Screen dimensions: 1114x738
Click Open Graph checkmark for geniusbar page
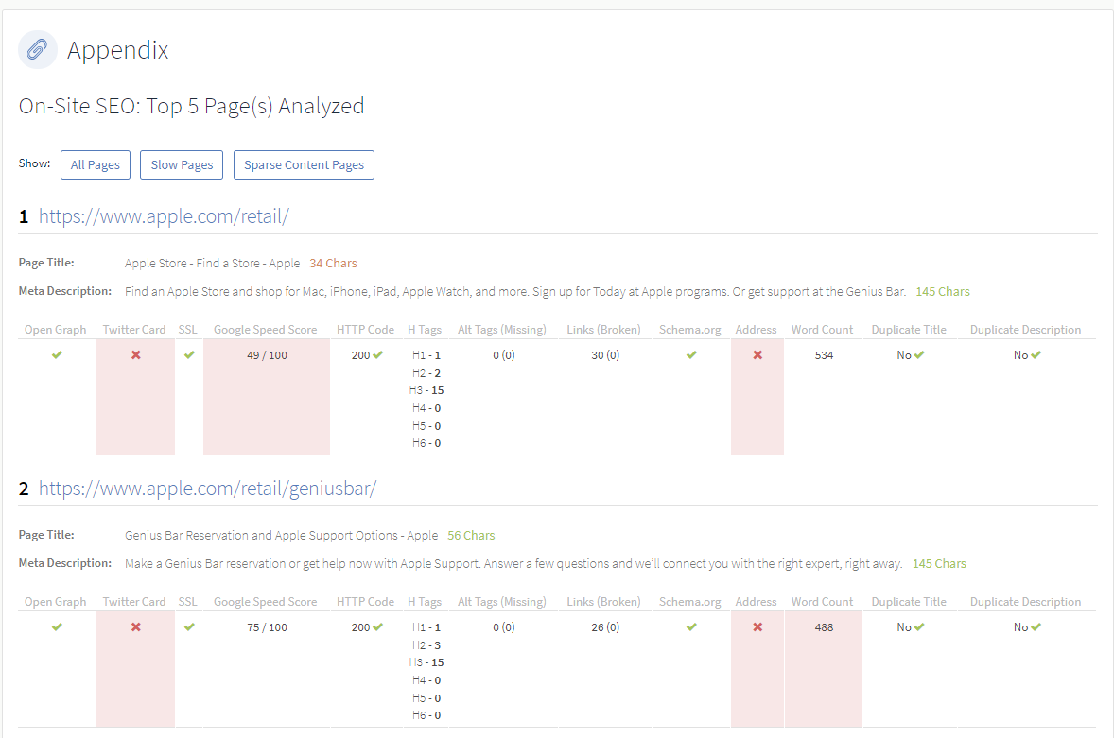[57, 627]
